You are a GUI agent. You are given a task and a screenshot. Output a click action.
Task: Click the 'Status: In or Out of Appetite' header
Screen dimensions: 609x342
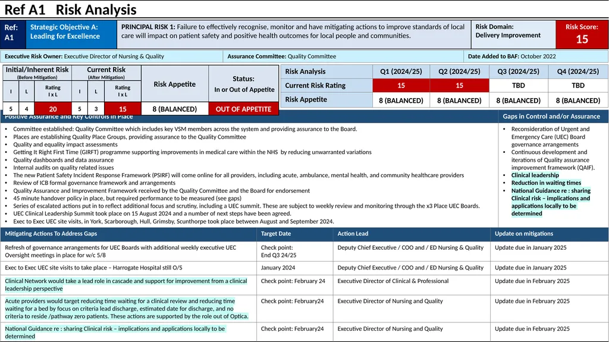(243, 84)
